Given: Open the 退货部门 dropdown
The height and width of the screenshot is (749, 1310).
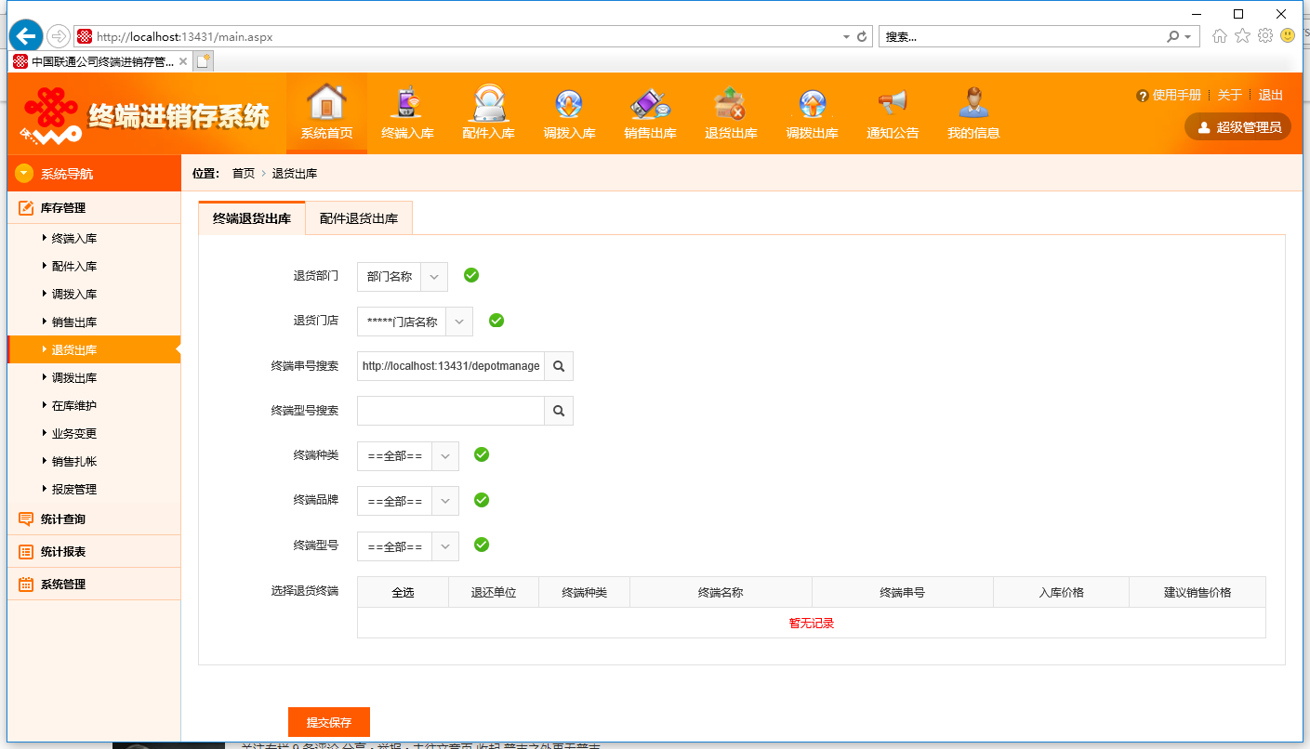Looking at the screenshot, I should [403, 277].
